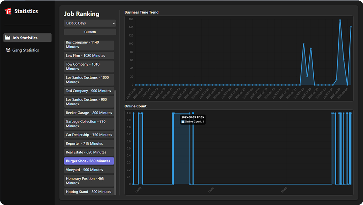
Task: Click the Job Ranking heading
Action: (81, 14)
